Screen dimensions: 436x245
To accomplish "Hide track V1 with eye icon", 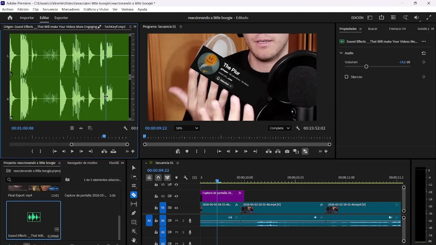I will tap(176, 208).
